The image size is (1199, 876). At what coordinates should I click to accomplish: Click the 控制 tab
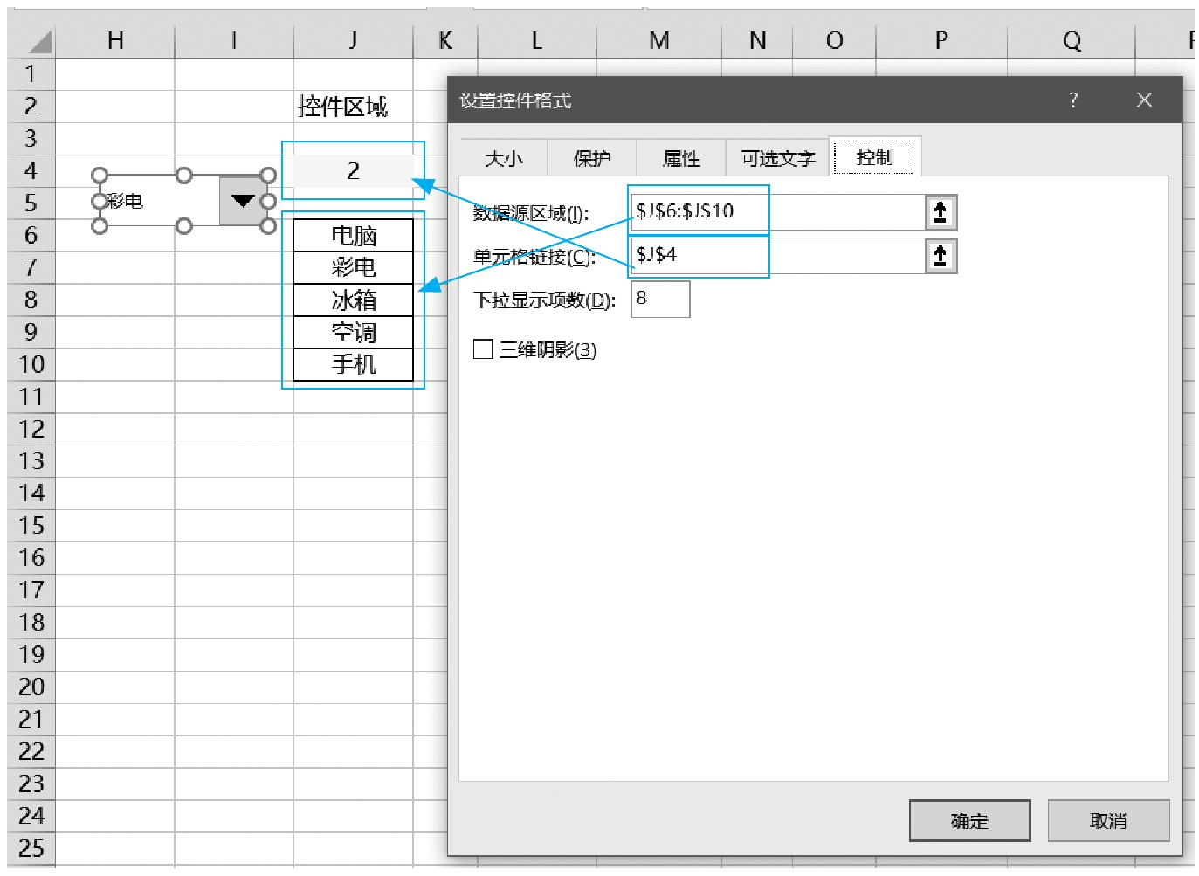pyautogui.click(x=874, y=157)
